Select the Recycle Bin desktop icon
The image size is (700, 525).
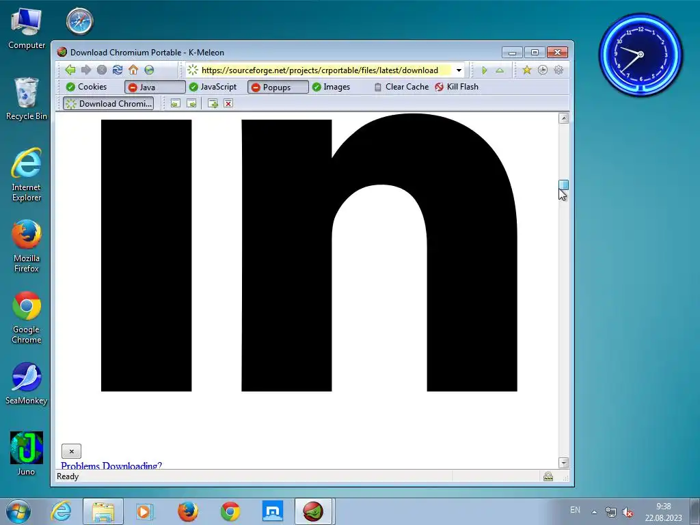tap(27, 99)
